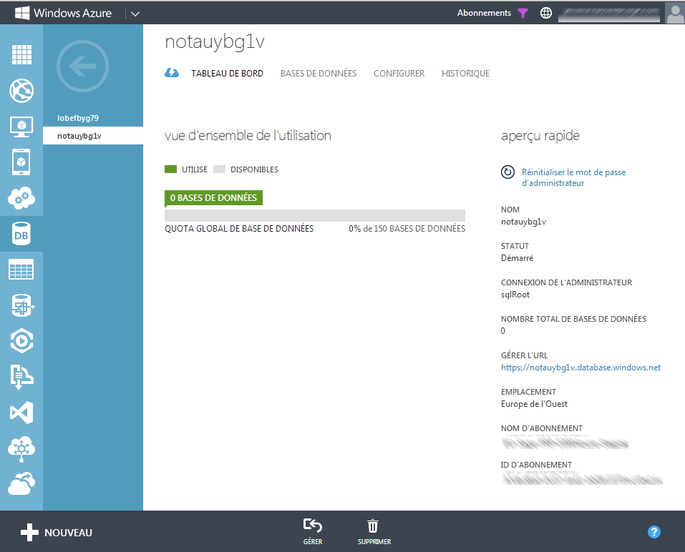Switch to the CONFIGURER tab
685x552 pixels.
(x=399, y=74)
